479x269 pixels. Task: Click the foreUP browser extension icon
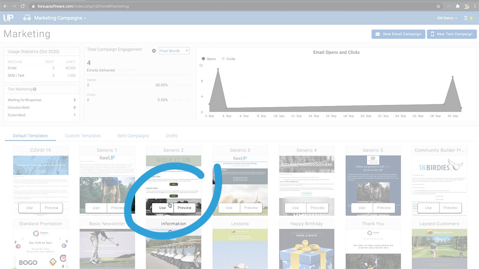point(449,6)
